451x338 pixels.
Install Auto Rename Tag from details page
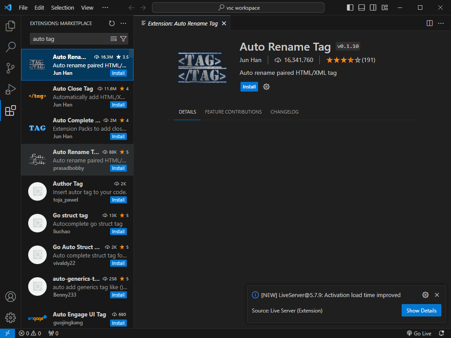coord(249,87)
